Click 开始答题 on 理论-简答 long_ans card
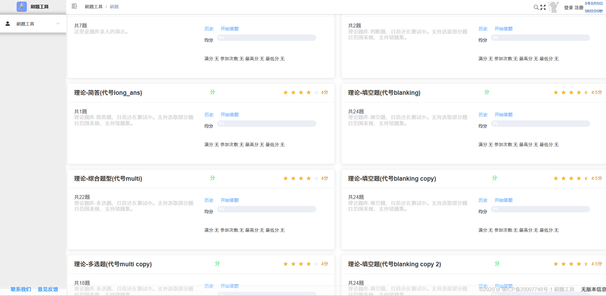This screenshot has height=296, width=606. (x=230, y=115)
